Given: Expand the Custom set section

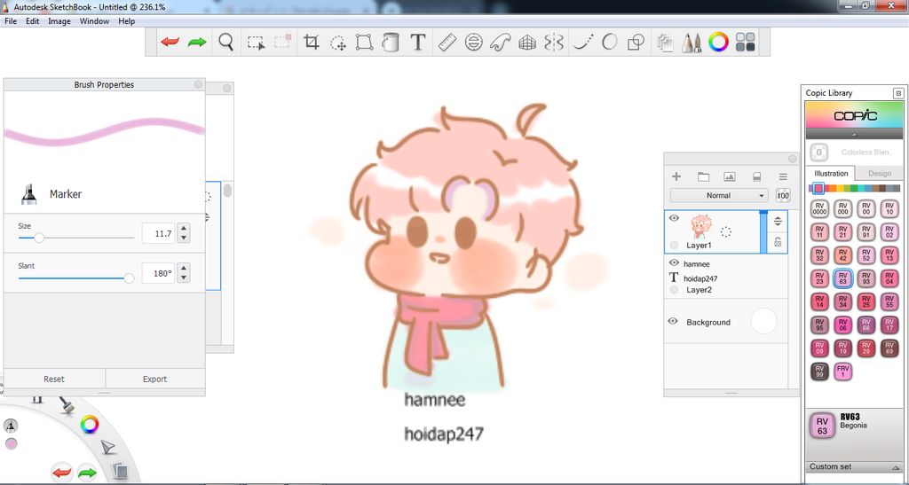Looking at the screenshot, I should tap(897, 467).
